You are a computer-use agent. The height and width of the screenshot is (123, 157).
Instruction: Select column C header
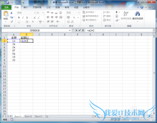pos(39,35)
